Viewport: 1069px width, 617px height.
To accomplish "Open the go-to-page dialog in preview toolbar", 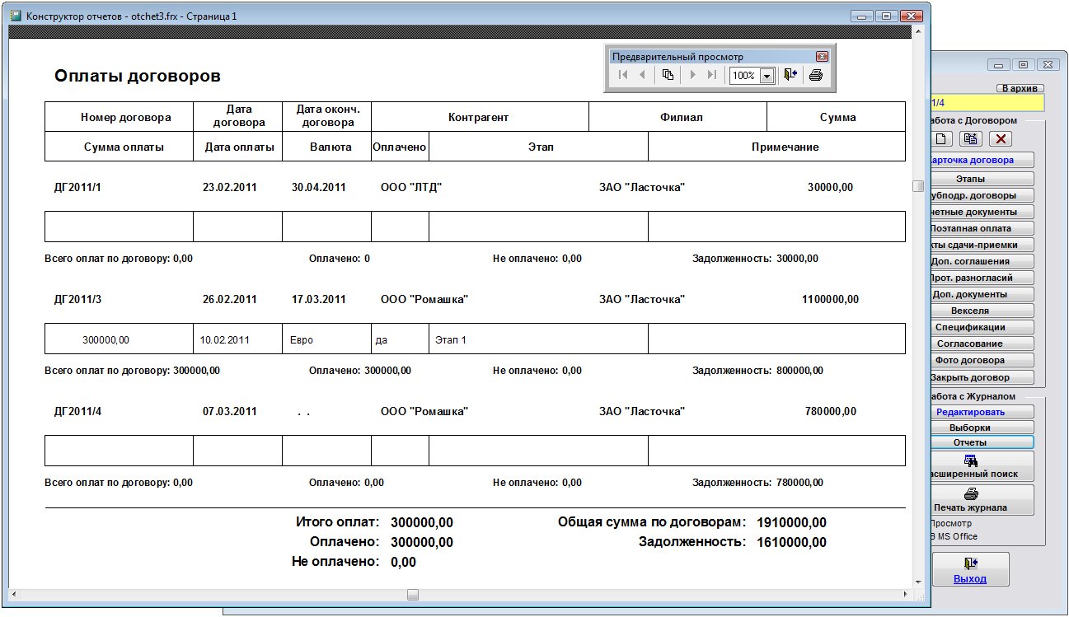I will 668,75.
